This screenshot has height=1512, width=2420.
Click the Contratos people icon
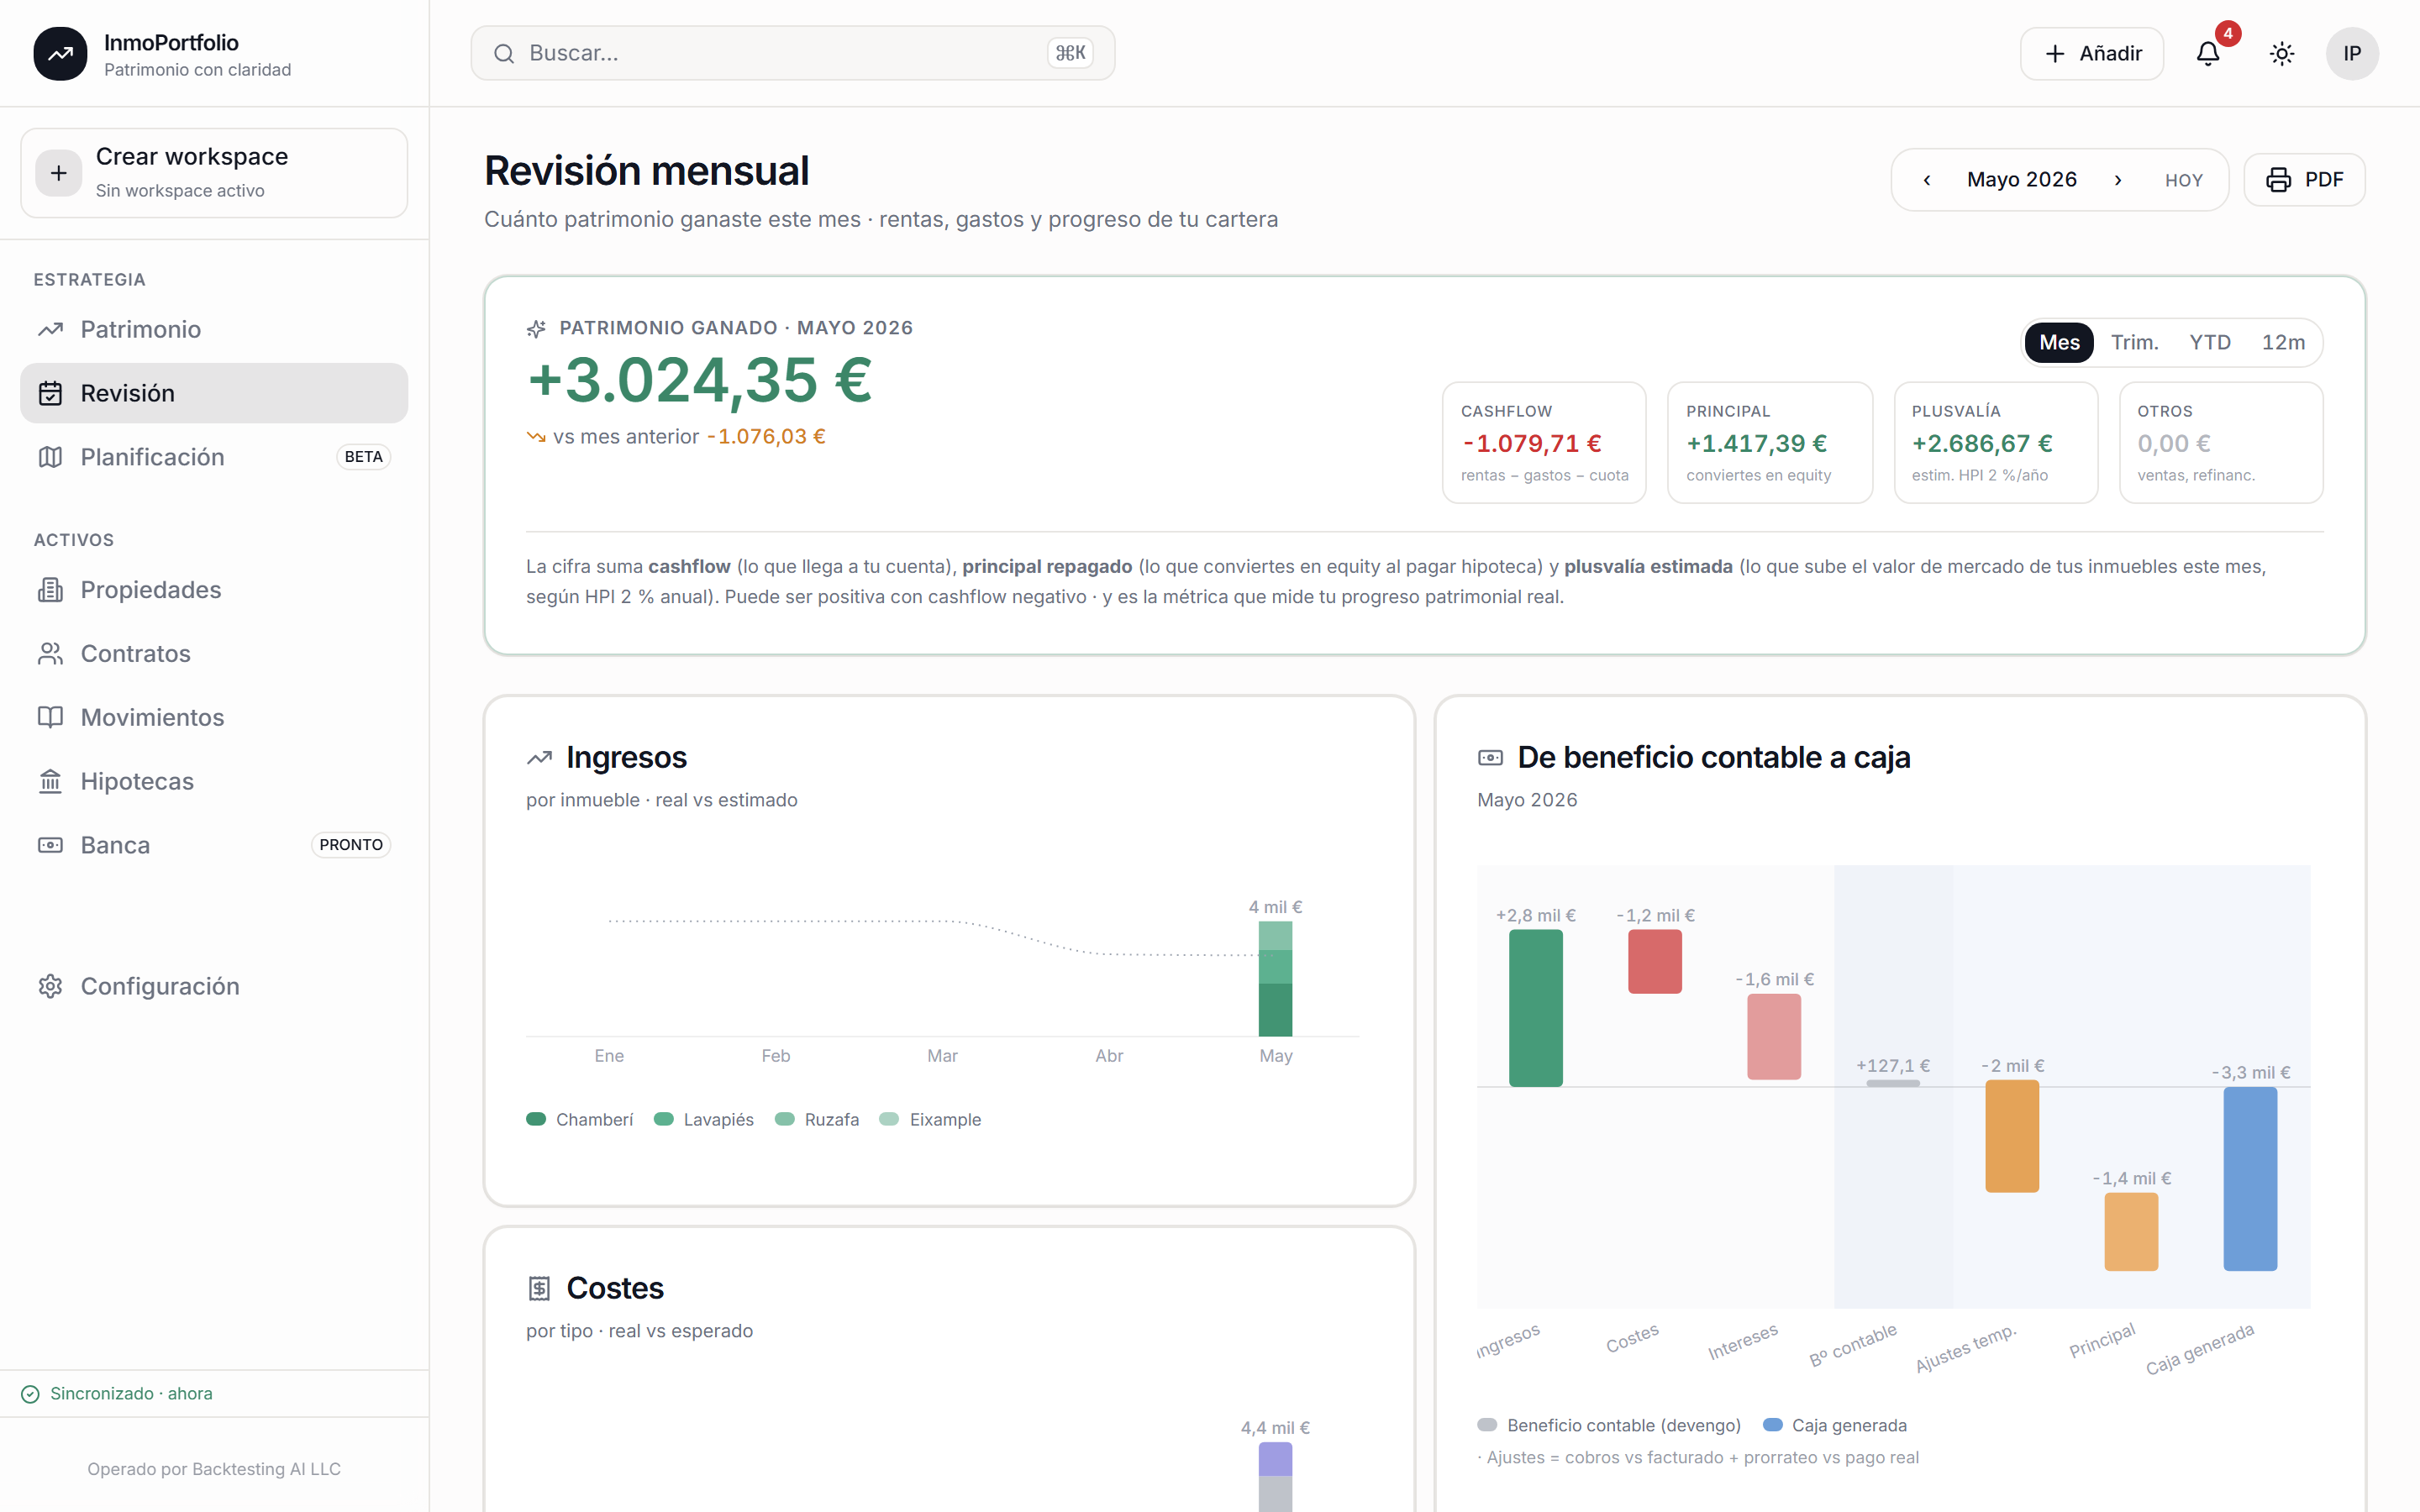point(50,654)
